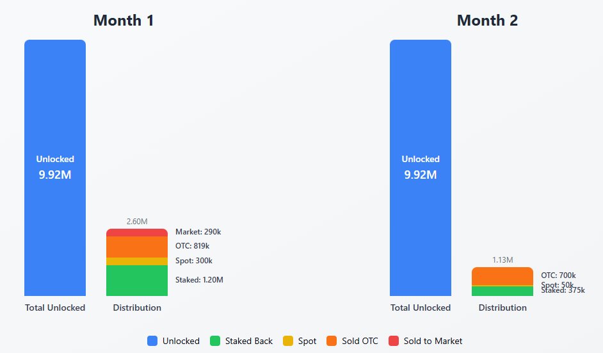The width and height of the screenshot is (603, 353).
Task: Click the orange OTC segment in Month 1
Action: (137, 247)
